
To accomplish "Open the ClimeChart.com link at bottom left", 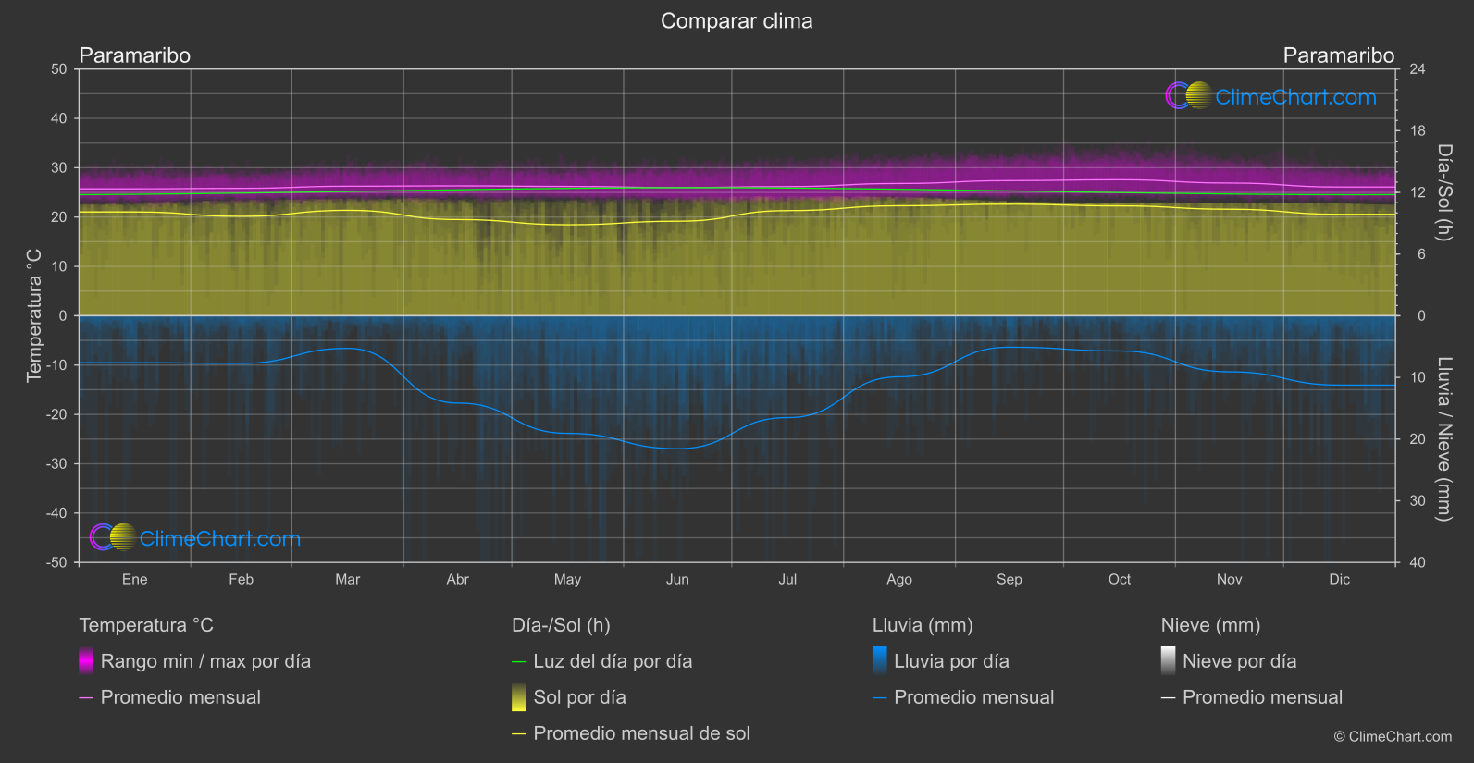I will [220, 538].
